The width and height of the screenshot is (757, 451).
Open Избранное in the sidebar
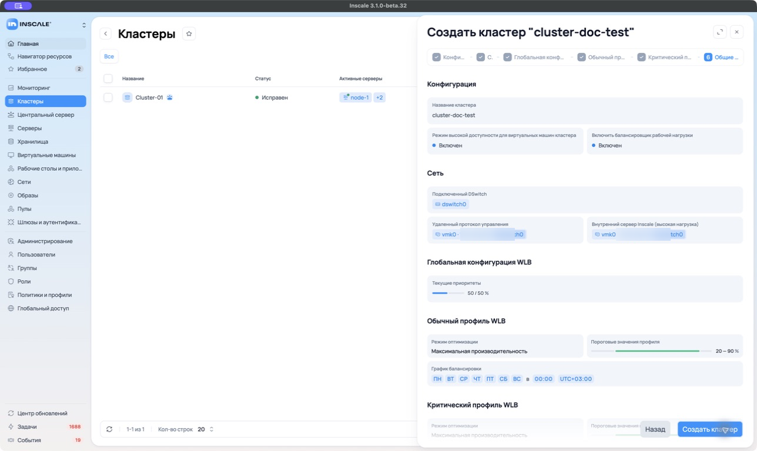(x=45, y=69)
